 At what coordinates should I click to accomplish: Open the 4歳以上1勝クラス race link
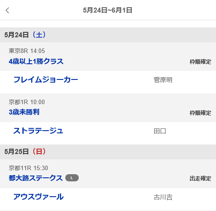click(x=36, y=62)
